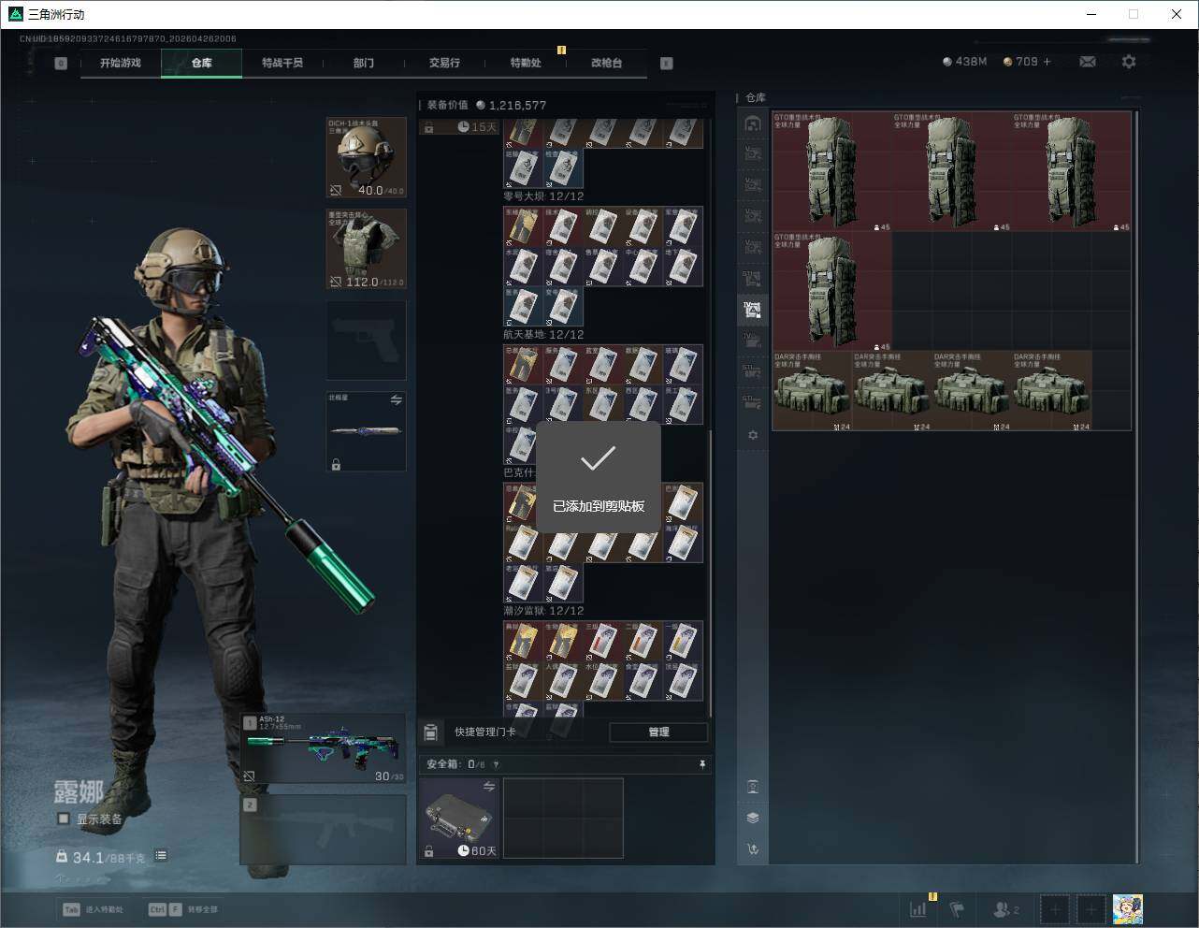The width and height of the screenshot is (1199, 928).
Task: Open the 安全箱 help question mark
Action: tap(496, 764)
